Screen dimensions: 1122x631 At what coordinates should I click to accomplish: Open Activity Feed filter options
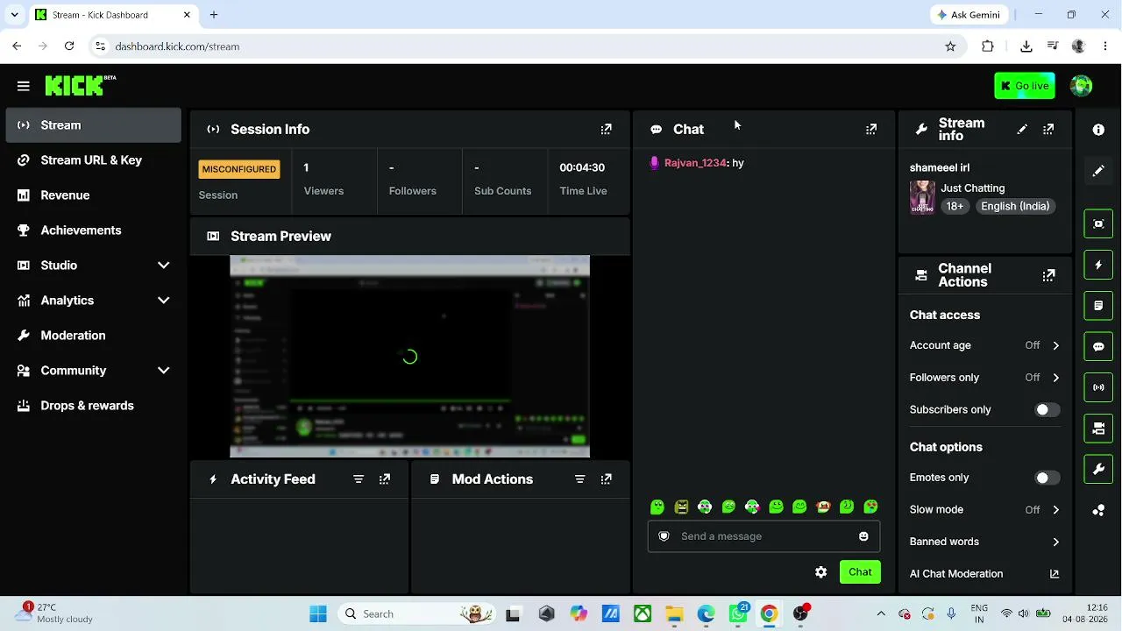[359, 479]
